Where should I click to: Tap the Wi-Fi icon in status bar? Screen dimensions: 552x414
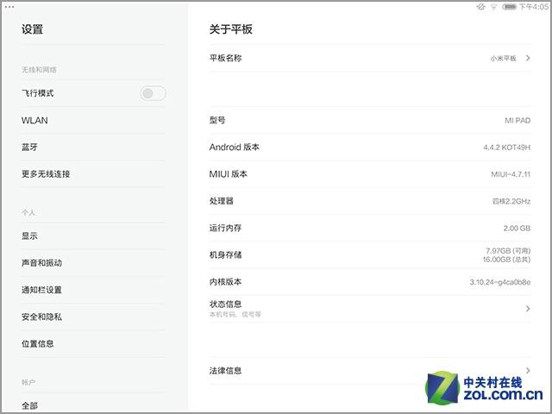pos(493,7)
